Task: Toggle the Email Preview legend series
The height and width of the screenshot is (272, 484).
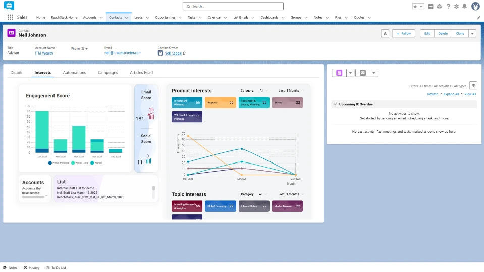Action: pos(59,162)
